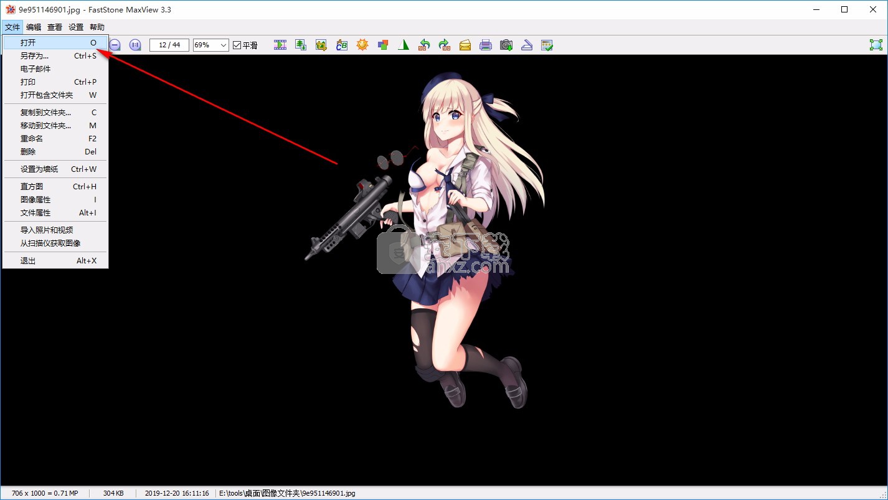888x500 pixels.
Task: Open the adjust lighting sun icon
Action: [362, 45]
